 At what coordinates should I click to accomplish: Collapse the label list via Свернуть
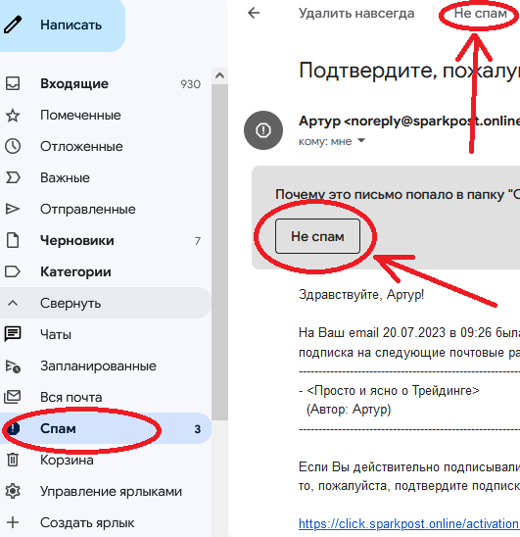pos(105,303)
